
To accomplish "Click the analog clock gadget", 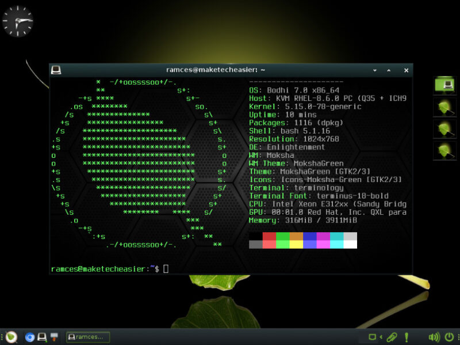I will pyautogui.click(x=17, y=20).
